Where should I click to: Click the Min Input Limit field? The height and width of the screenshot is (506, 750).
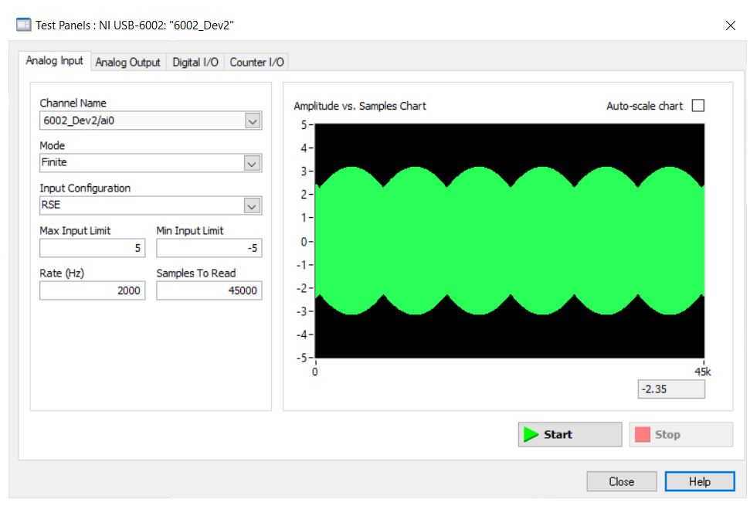point(209,248)
